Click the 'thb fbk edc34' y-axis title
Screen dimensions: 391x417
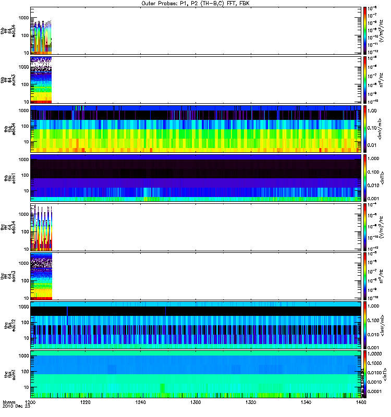10,129
